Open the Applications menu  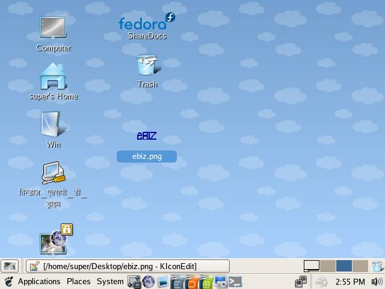(x=39, y=282)
